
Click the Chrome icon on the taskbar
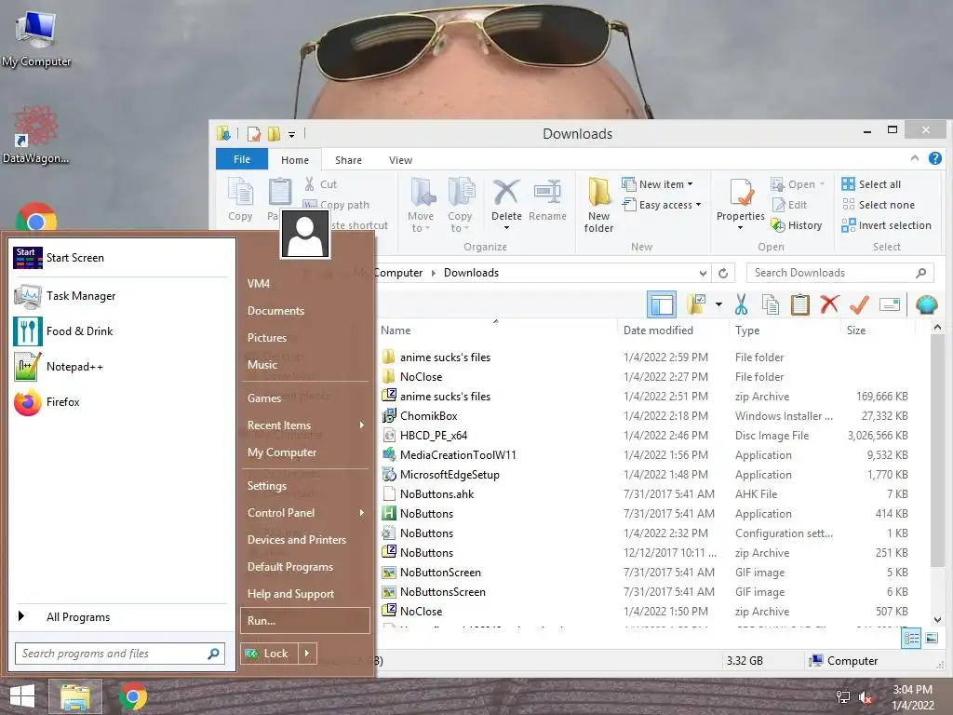tap(132, 696)
